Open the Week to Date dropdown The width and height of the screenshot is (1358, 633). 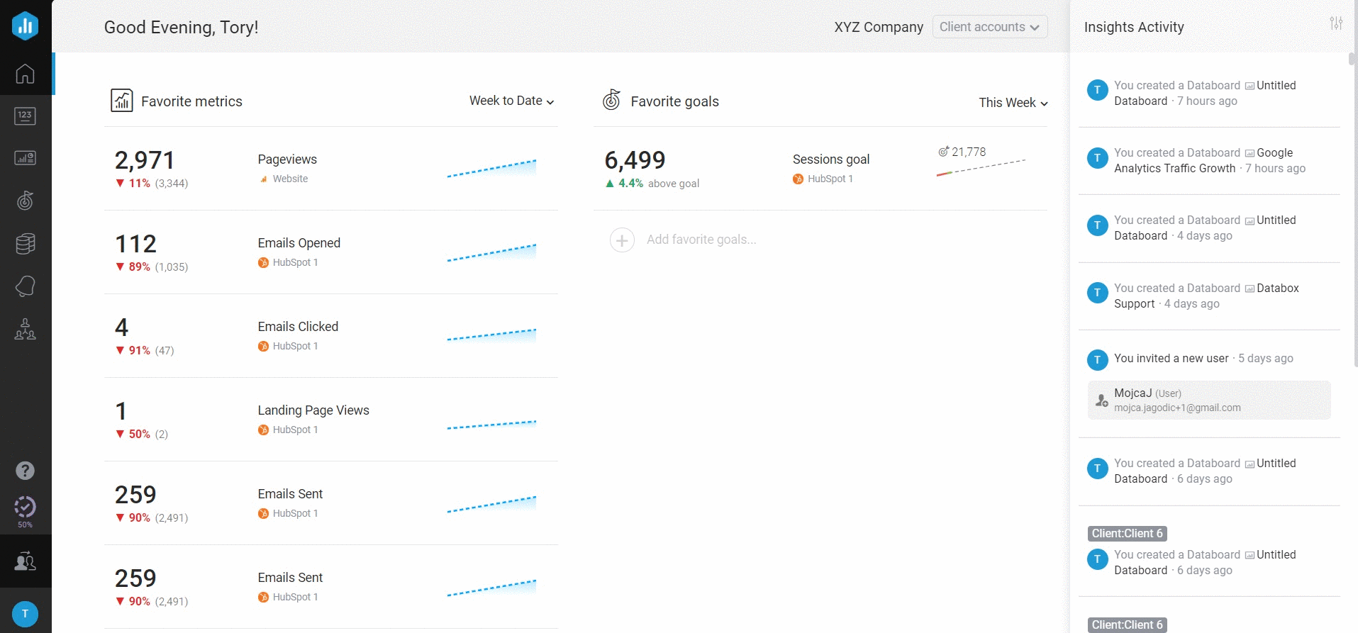pos(511,101)
